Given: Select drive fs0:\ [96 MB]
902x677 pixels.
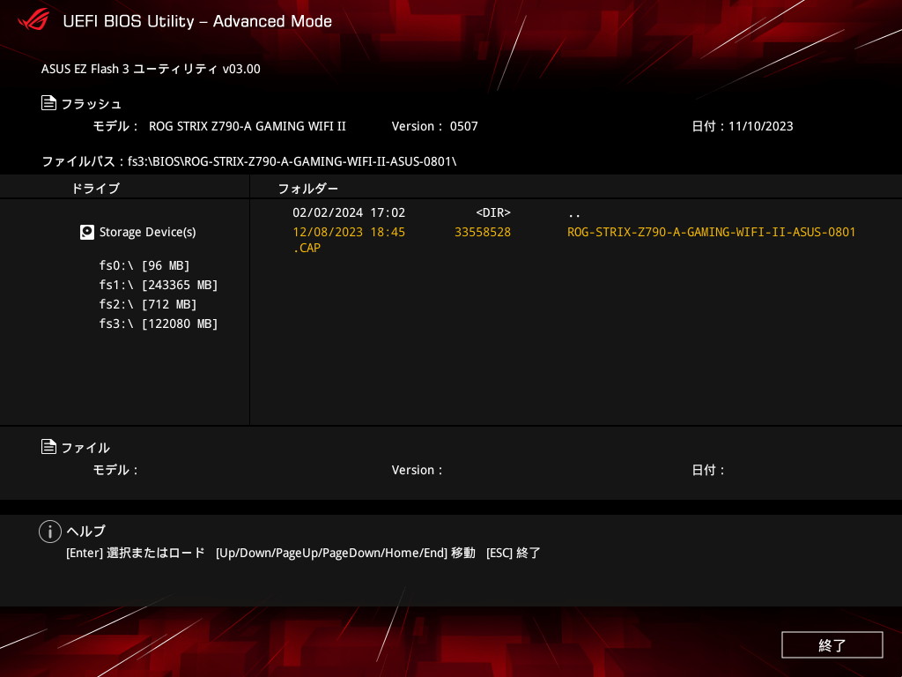Looking at the screenshot, I should 144,265.
